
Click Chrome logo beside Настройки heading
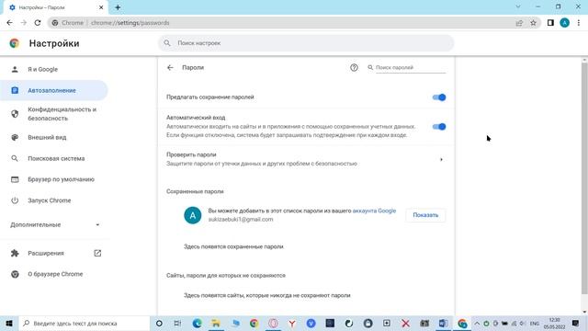click(x=15, y=43)
